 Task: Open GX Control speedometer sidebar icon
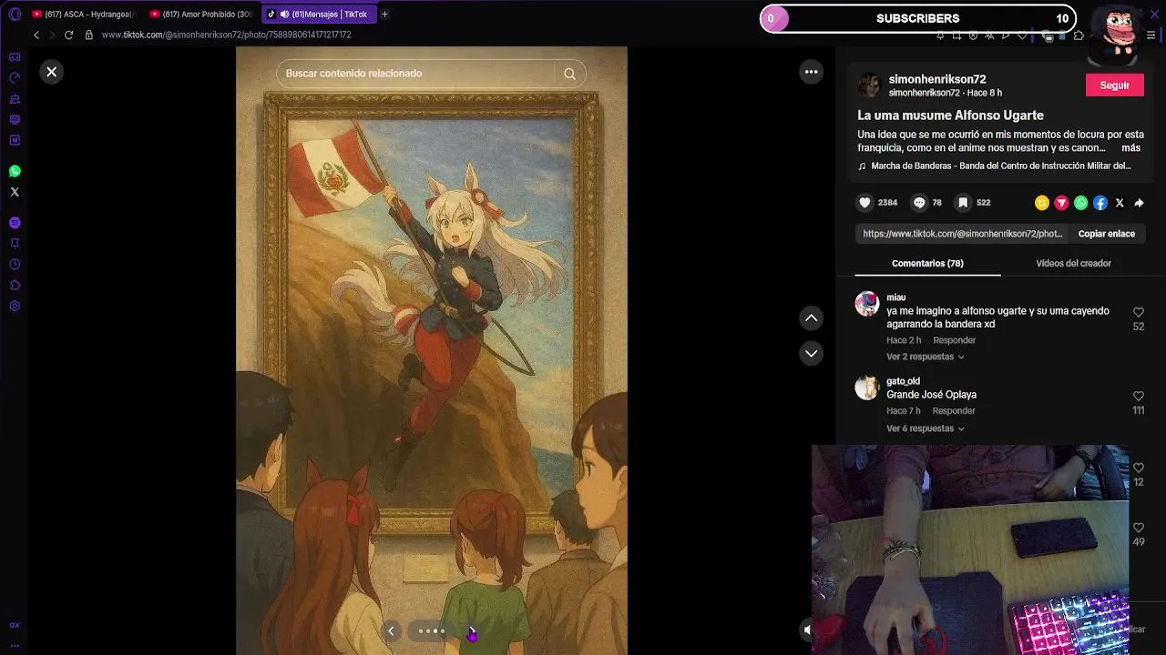click(15, 78)
